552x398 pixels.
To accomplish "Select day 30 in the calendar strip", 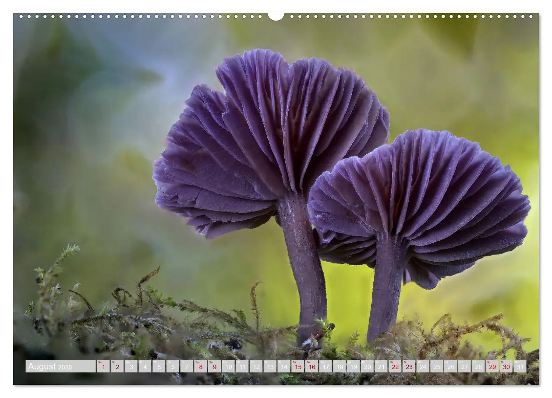I will coord(506,366).
